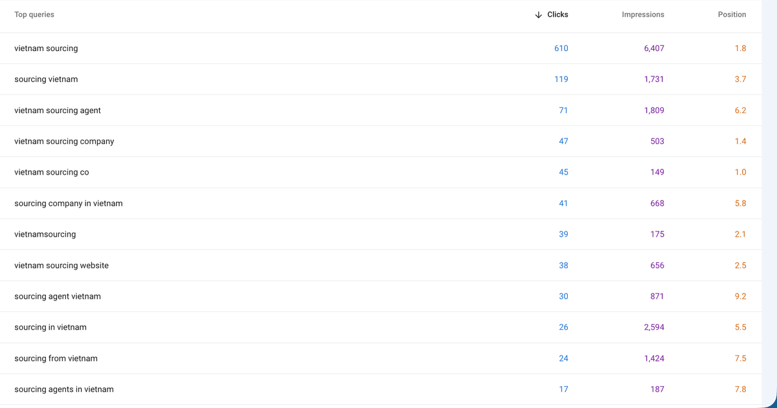Click the sort arrow beside Clicks

(538, 15)
